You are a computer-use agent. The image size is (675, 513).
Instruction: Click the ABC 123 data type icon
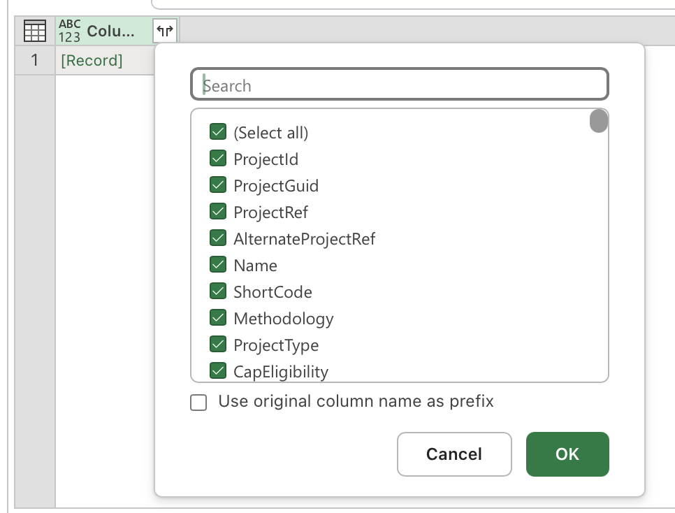point(69,31)
